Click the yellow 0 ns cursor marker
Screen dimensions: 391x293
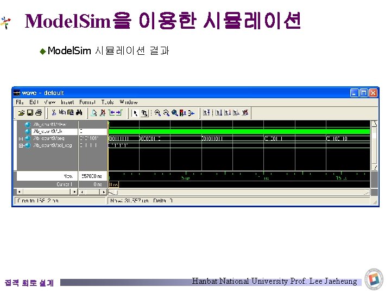pos(113,184)
